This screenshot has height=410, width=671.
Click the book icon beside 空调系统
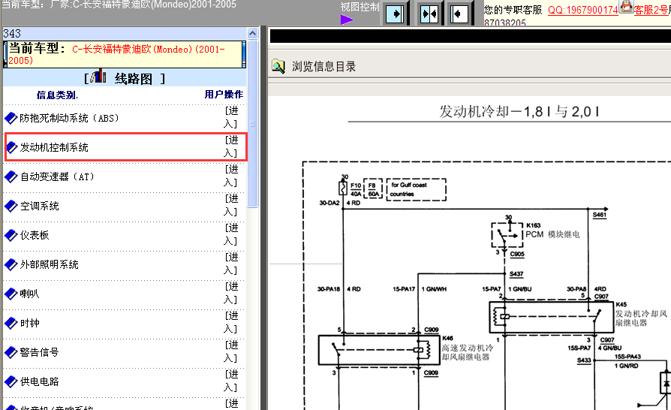coord(11,206)
